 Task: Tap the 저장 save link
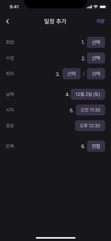(100, 21)
